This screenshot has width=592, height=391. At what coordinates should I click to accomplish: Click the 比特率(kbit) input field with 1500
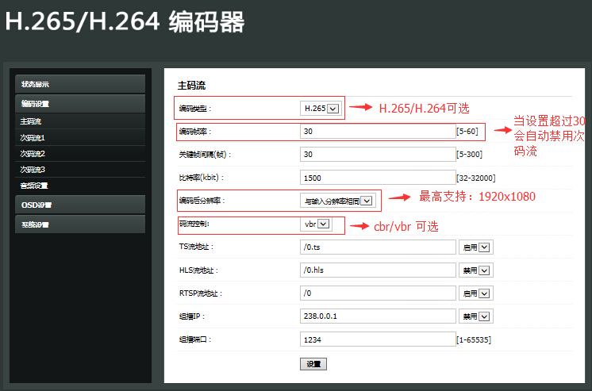click(378, 178)
